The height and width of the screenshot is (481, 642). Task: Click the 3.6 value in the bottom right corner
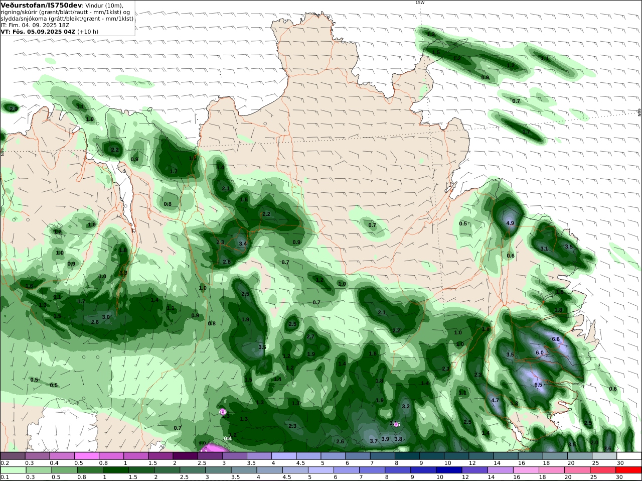tap(607, 449)
